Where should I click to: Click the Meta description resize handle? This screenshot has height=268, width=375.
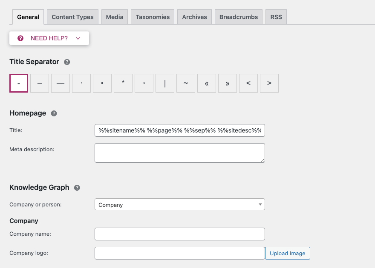click(x=263, y=161)
